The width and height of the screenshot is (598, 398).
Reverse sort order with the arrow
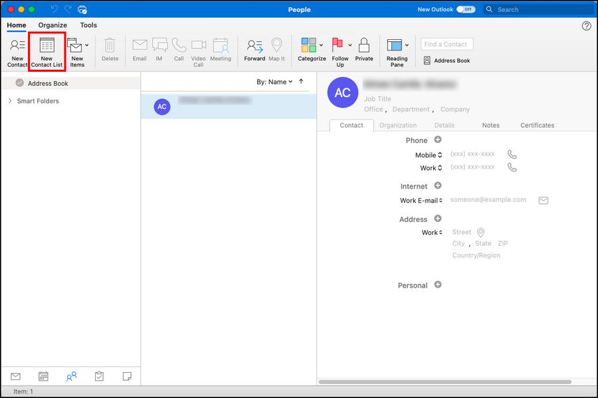[x=301, y=82]
